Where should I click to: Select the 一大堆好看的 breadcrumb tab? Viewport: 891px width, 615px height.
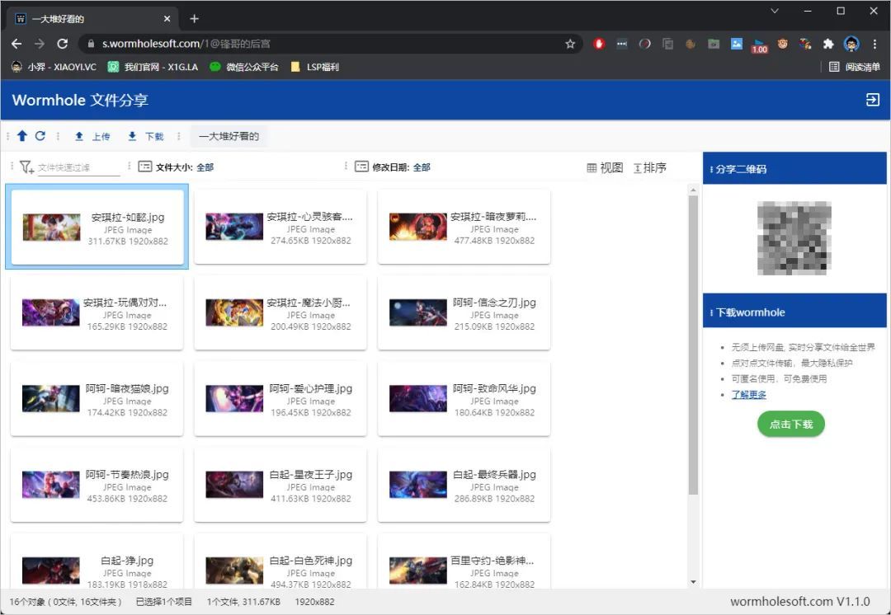click(x=229, y=137)
